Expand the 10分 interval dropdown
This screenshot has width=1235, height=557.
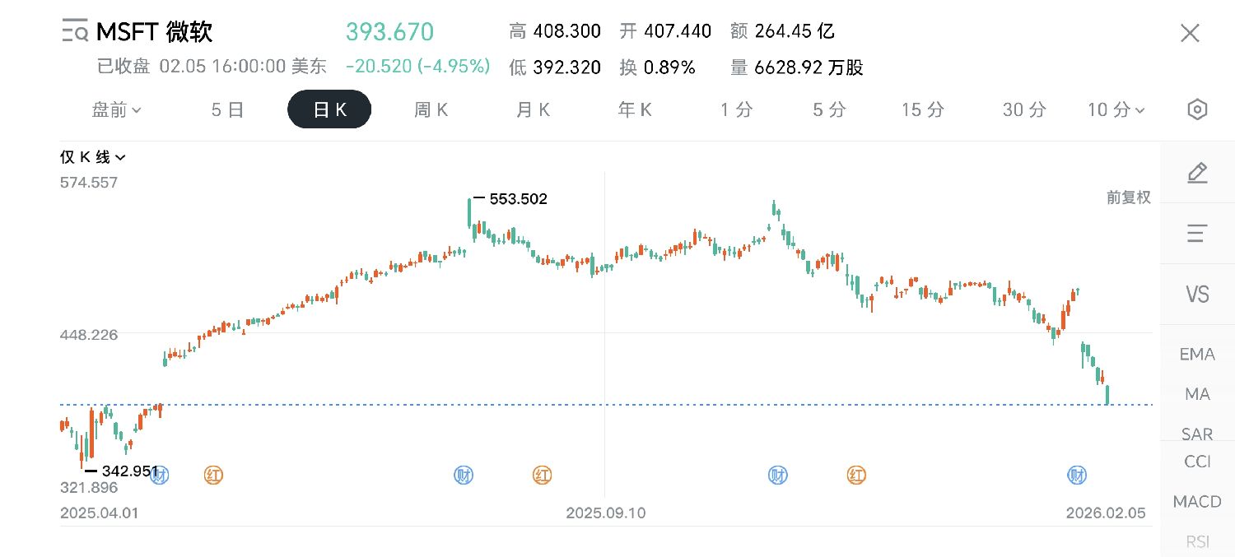pos(1116,109)
